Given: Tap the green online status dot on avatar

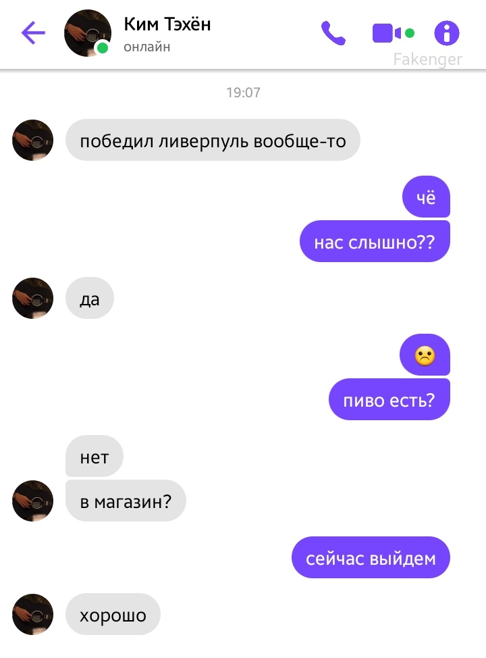Looking at the screenshot, I should (x=103, y=48).
